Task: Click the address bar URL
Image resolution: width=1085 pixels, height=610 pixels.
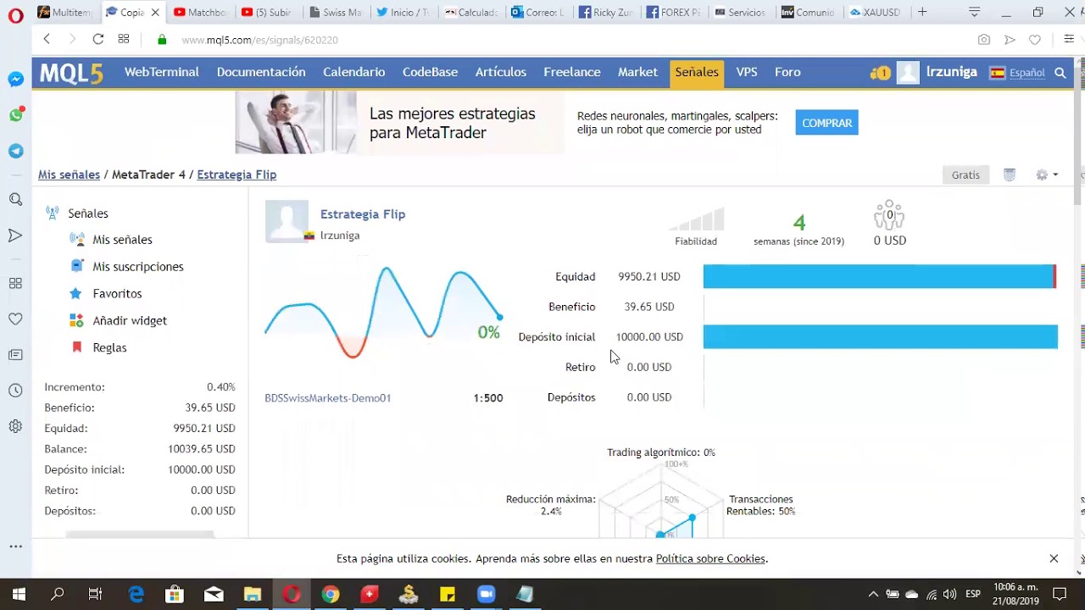Action: coord(260,40)
